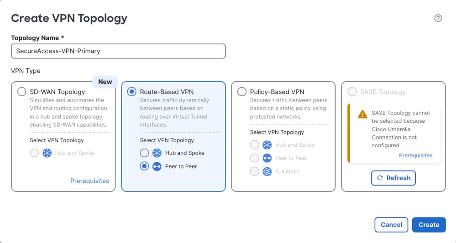The width and height of the screenshot is (456, 243).
Task: Click the Topology Name input field
Action: 118,51
